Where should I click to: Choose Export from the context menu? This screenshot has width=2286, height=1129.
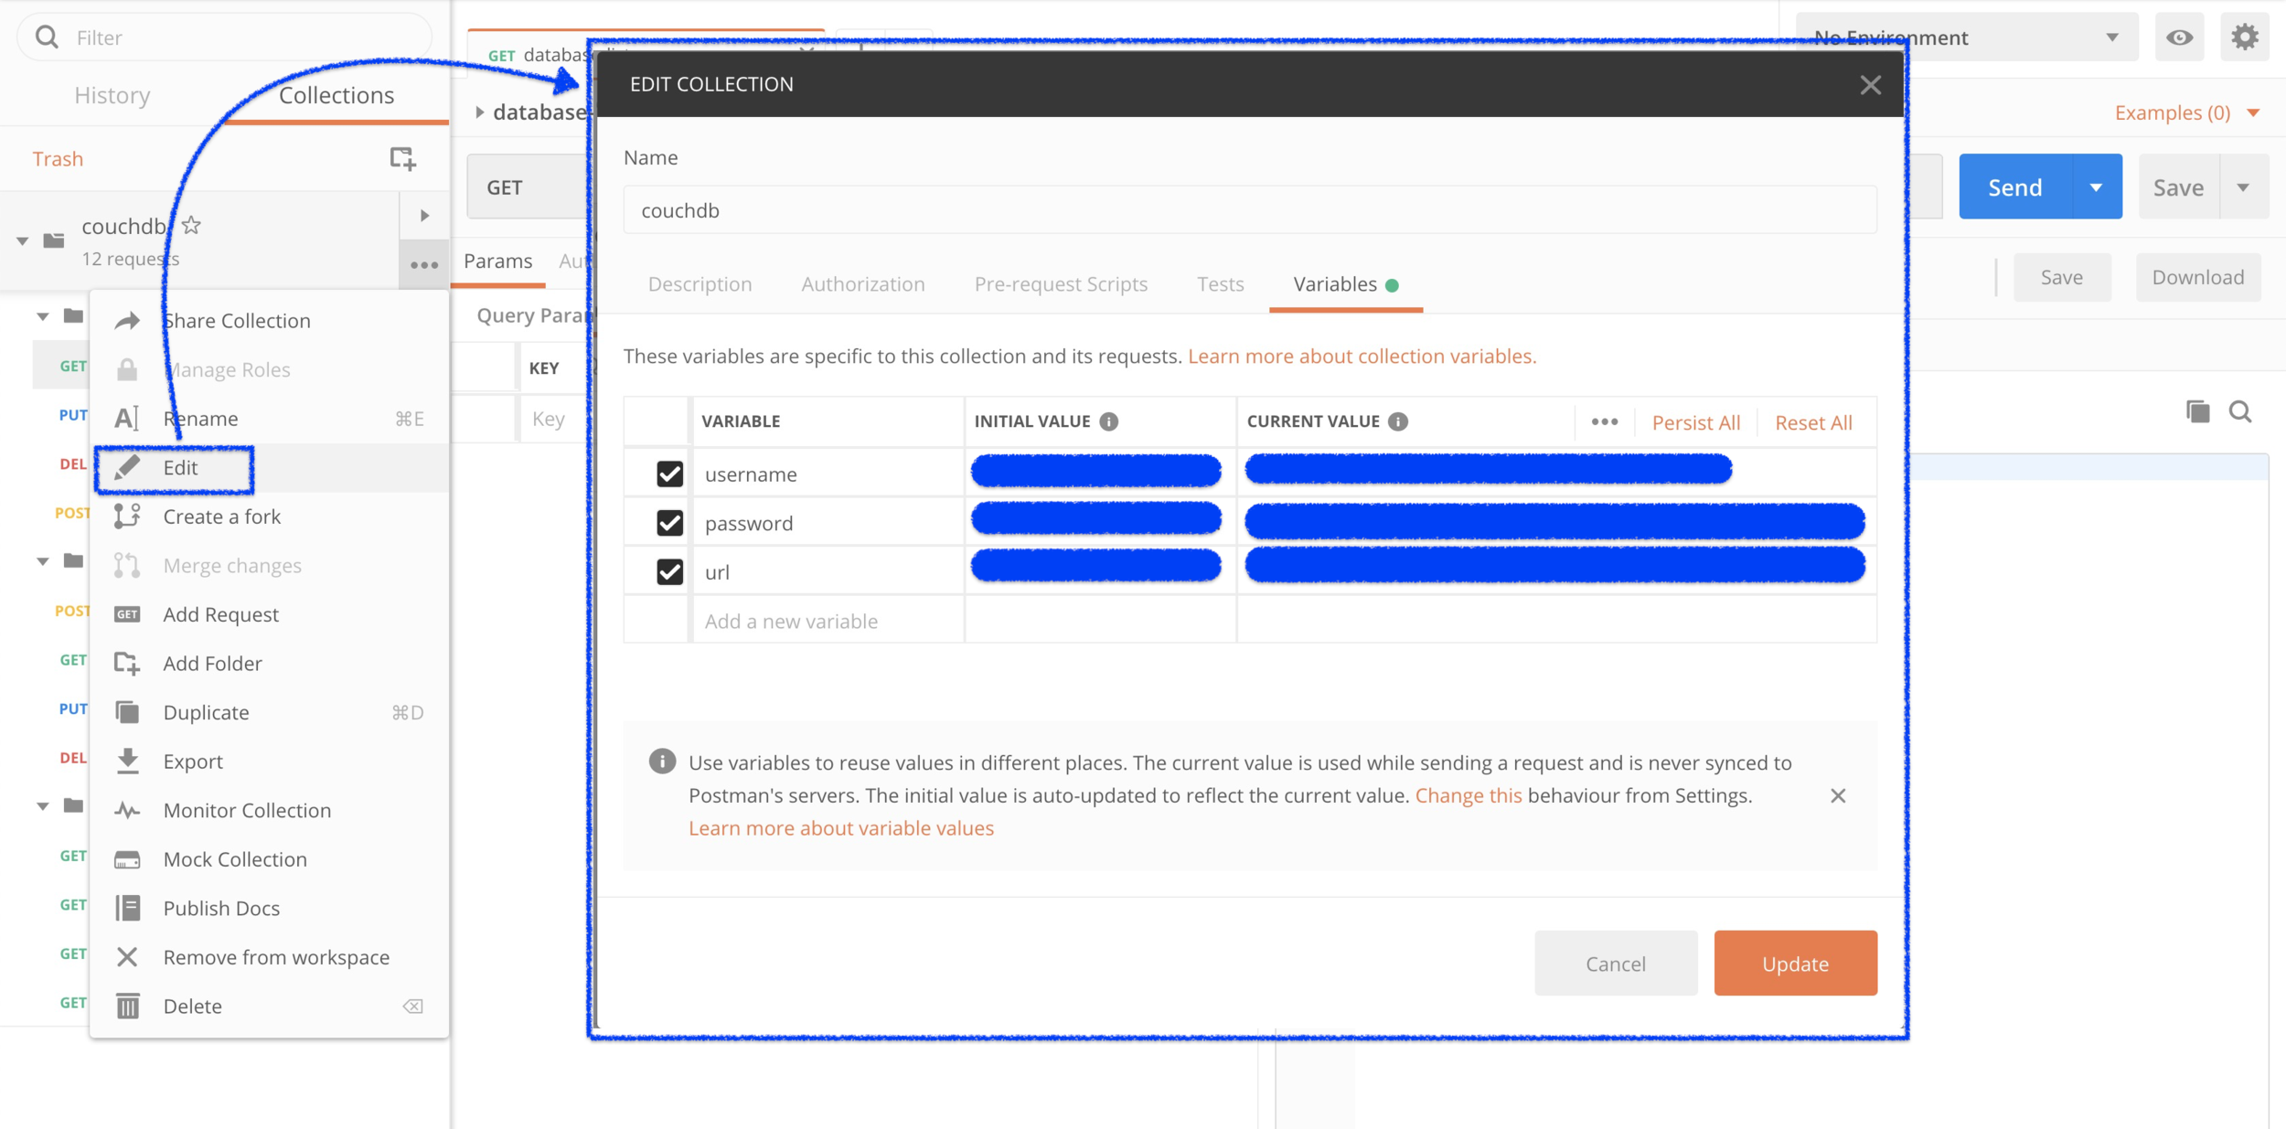193,762
